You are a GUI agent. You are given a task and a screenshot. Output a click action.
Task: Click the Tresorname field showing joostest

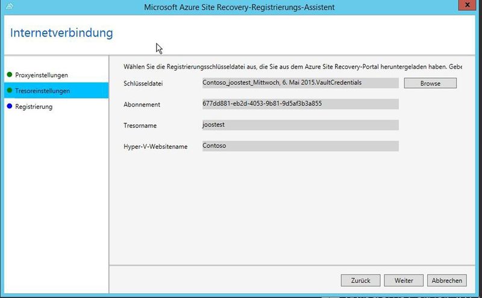[300, 125]
